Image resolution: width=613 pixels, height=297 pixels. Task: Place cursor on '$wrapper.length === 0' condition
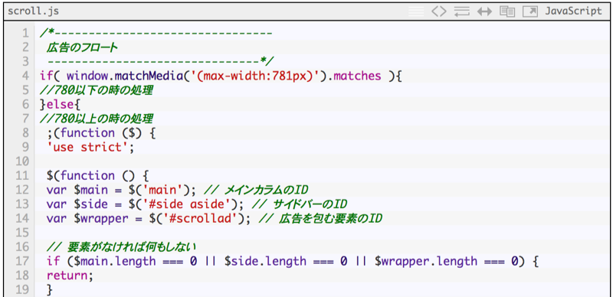click(447, 261)
